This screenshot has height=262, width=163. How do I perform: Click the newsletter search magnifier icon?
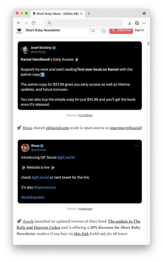pos(93,30)
